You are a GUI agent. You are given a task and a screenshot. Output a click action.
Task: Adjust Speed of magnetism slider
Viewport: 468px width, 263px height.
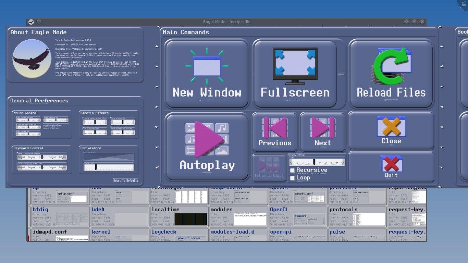tap(123, 122)
